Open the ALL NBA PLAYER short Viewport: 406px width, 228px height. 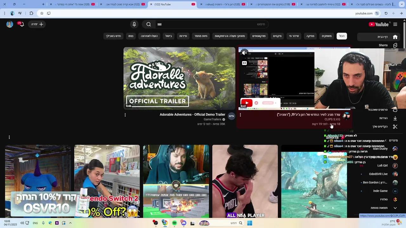(245, 181)
